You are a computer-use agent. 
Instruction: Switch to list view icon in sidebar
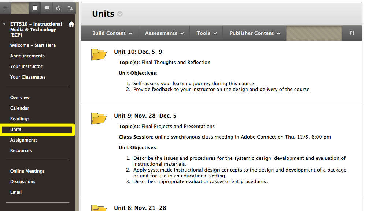(35, 8)
